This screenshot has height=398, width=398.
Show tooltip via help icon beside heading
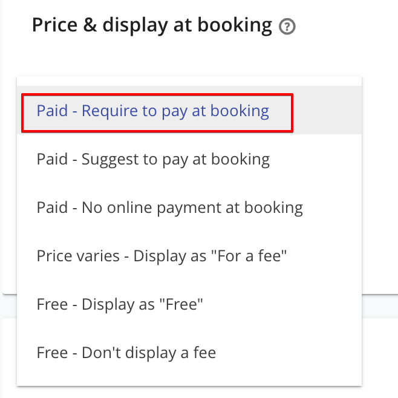point(287,27)
